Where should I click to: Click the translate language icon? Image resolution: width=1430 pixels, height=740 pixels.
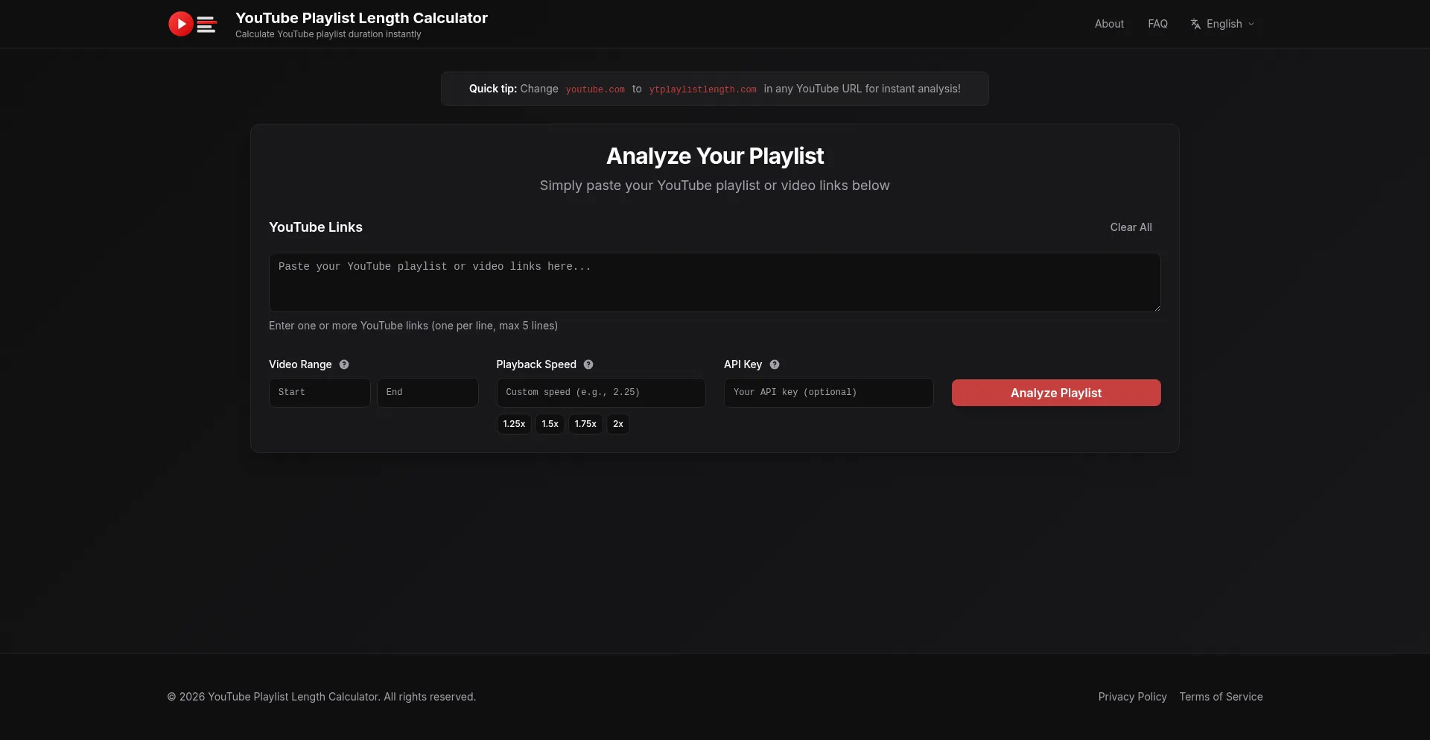1195,24
